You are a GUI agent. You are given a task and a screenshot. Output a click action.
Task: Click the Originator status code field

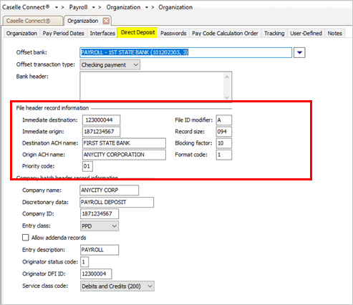coord(84,262)
